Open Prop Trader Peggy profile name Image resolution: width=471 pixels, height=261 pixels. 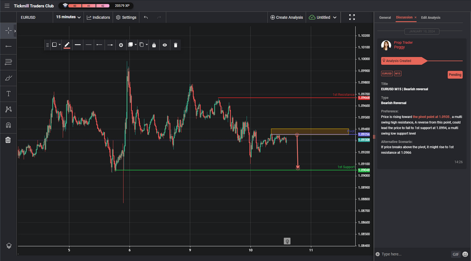[403, 45]
